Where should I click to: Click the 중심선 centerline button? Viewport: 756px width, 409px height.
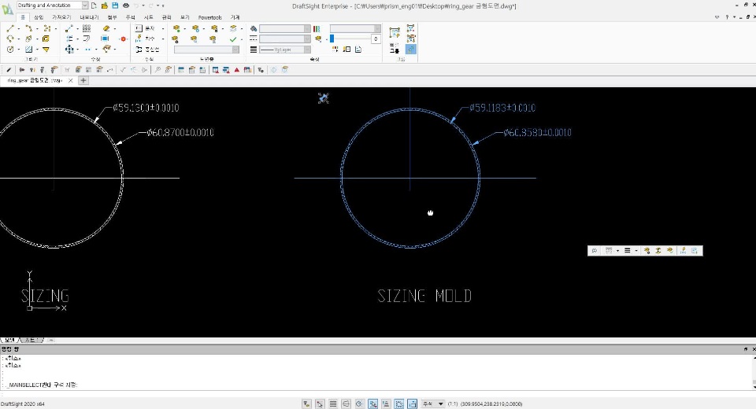click(x=147, y=49)
